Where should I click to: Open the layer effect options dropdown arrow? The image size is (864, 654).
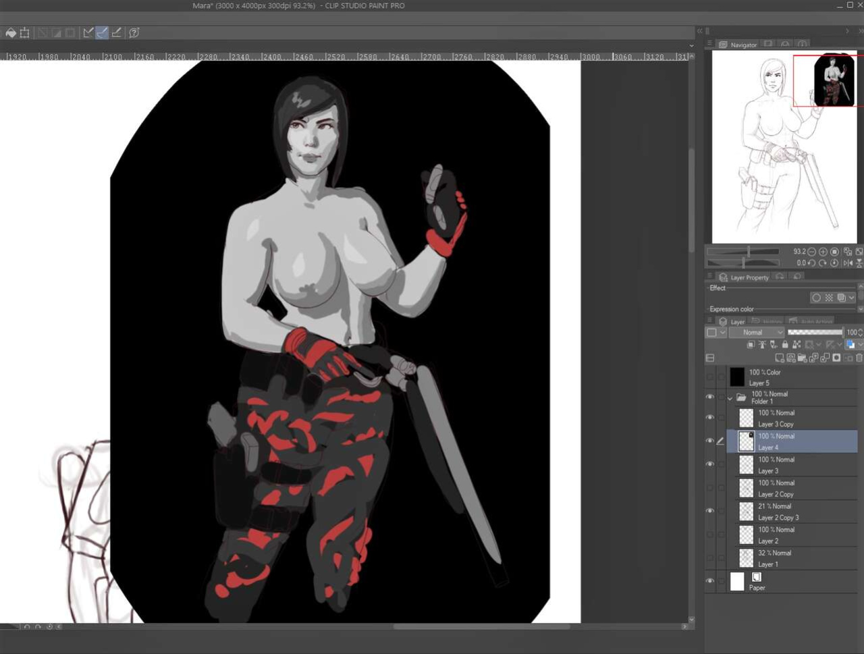pyautogui.click(x=852, y=298)
